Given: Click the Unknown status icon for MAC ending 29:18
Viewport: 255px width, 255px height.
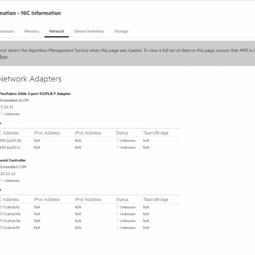Looking at the screenshot, I should point(117,140).
